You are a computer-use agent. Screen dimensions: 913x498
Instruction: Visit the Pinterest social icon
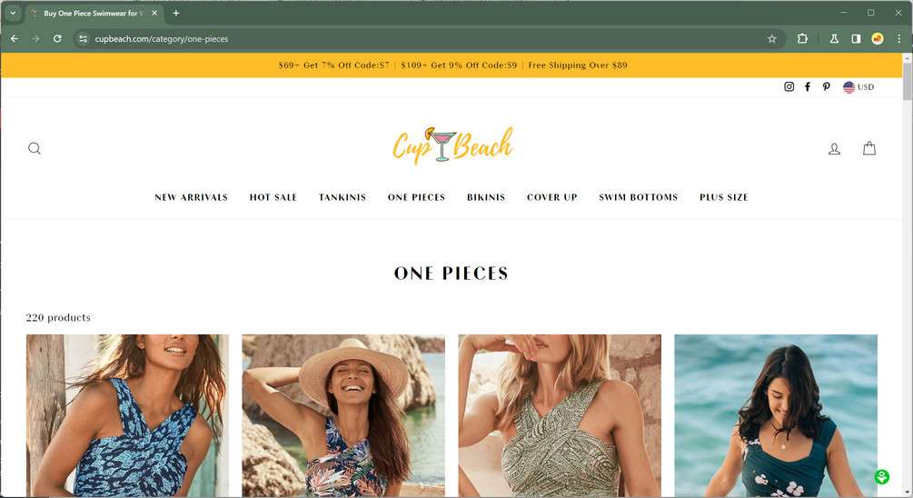pyautogui.click(x=826, y=86)
